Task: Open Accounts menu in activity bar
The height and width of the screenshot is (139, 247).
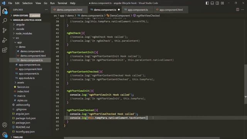Action: tap(5, 125)
